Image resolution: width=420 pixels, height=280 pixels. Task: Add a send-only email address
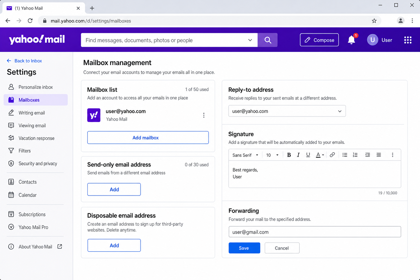pos(114,189)
